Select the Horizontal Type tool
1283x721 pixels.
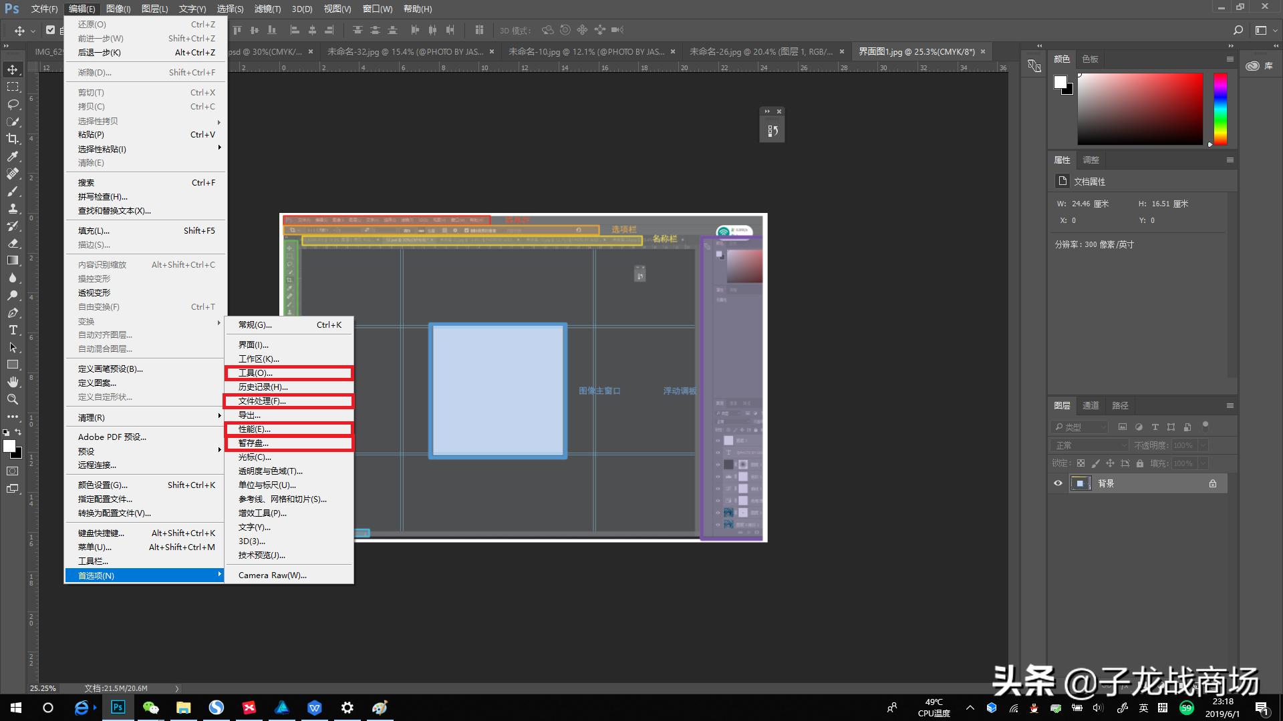point(13,330)
